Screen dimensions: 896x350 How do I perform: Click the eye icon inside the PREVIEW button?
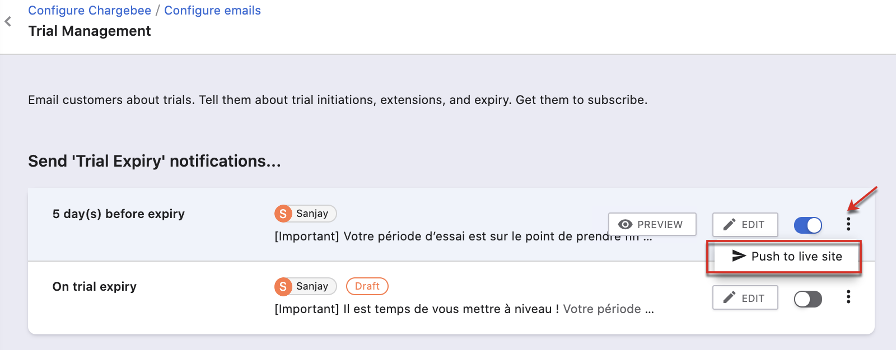pyautogui.click(x=625, y=224)
